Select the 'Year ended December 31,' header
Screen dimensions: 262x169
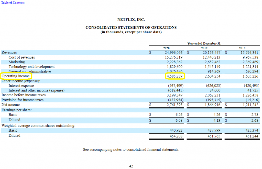point(204,44)
